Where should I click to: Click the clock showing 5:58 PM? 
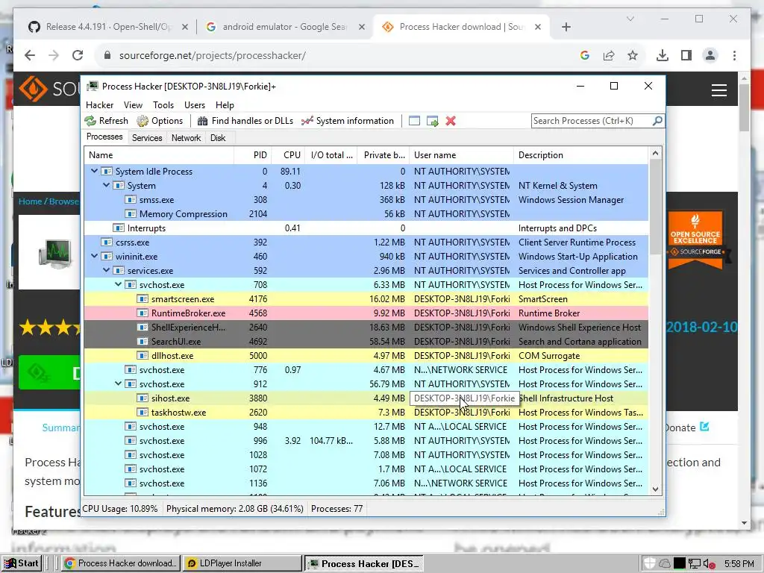click(739, 564)
